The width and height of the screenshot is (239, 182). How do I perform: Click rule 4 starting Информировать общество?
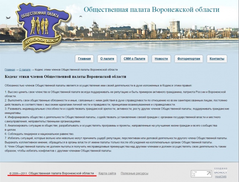click(113, 119)
